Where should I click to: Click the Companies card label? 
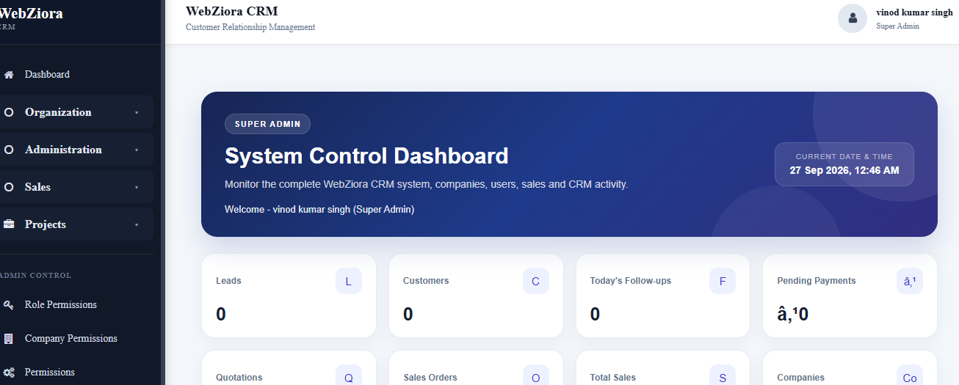click(x=801, y=378)
